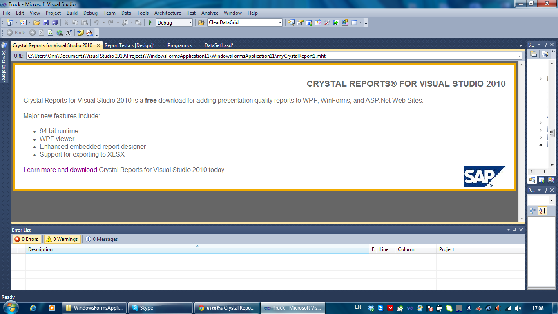Click the EN language indicator
558x314 pixels.
coord(358,307)
